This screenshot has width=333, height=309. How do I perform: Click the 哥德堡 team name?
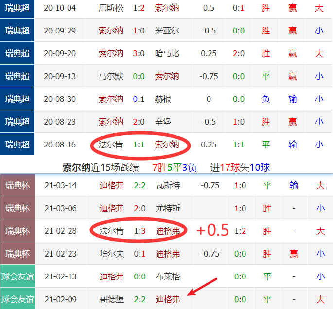point(111,299)
